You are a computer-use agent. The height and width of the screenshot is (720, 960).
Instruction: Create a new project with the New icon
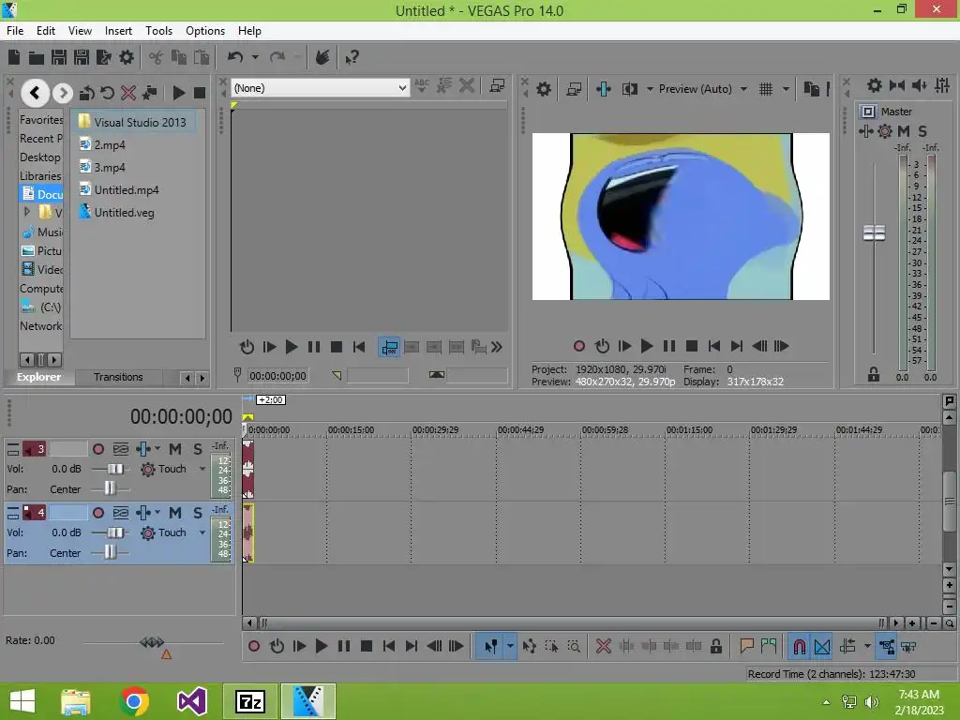(x=14, y=57)
